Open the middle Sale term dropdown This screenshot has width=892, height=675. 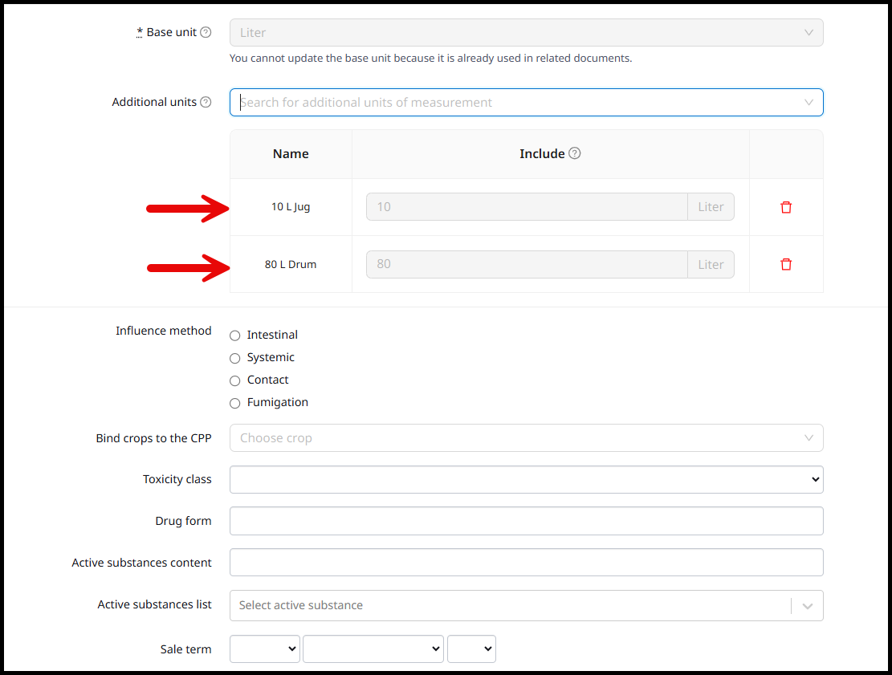coord(373,649)
